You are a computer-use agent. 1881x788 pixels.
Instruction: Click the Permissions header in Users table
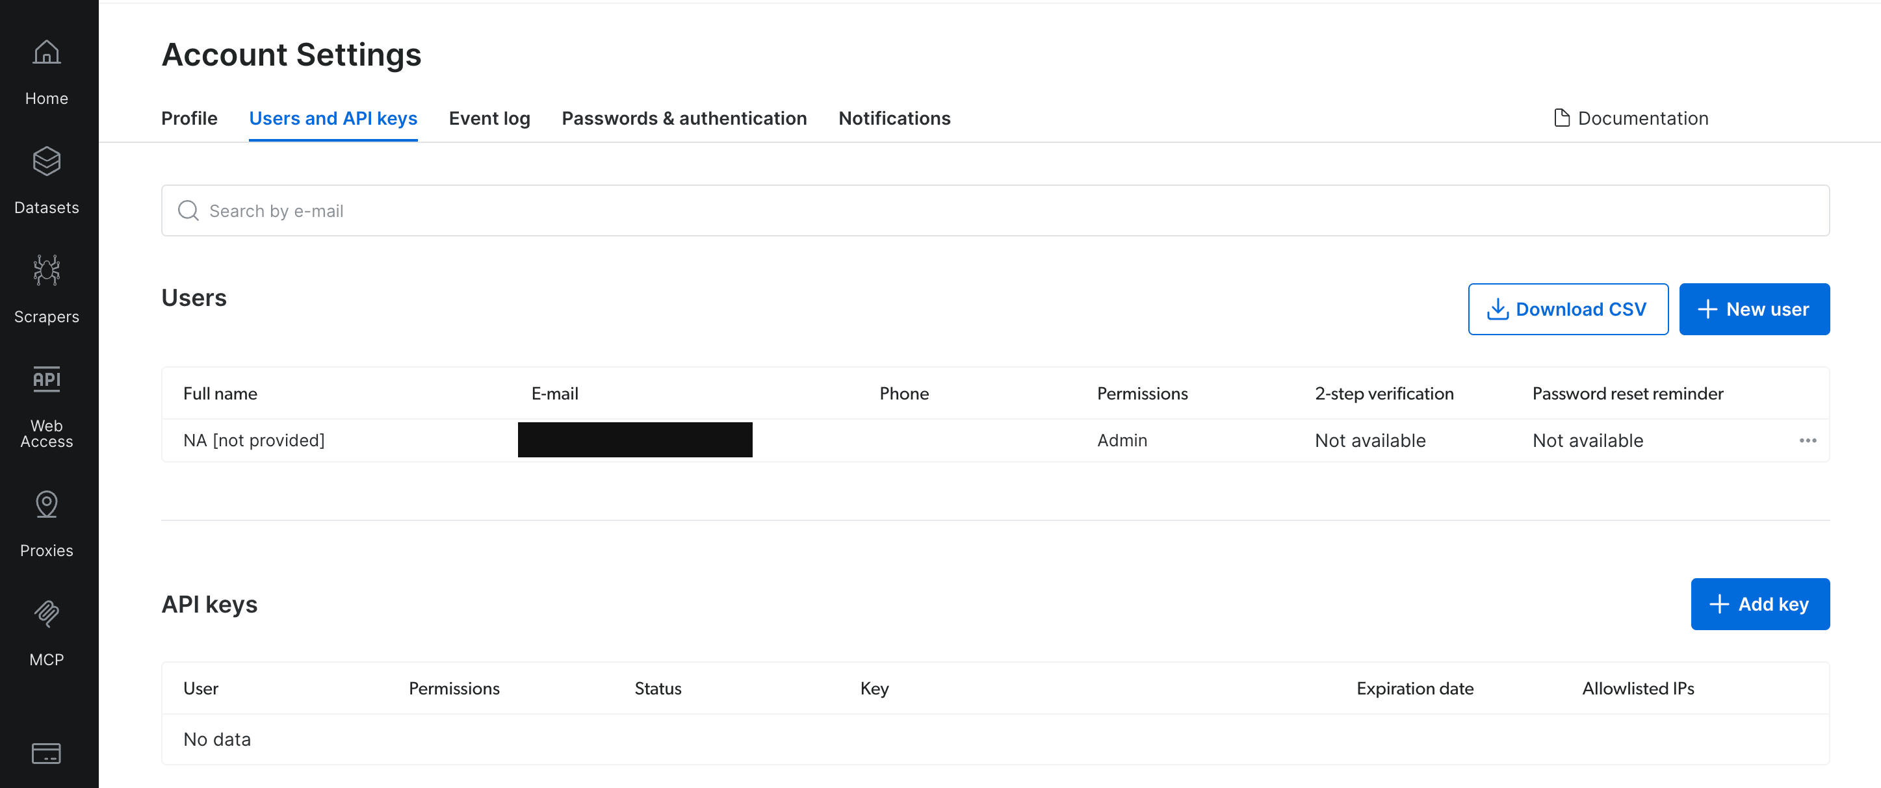(x=1142, y=393)
